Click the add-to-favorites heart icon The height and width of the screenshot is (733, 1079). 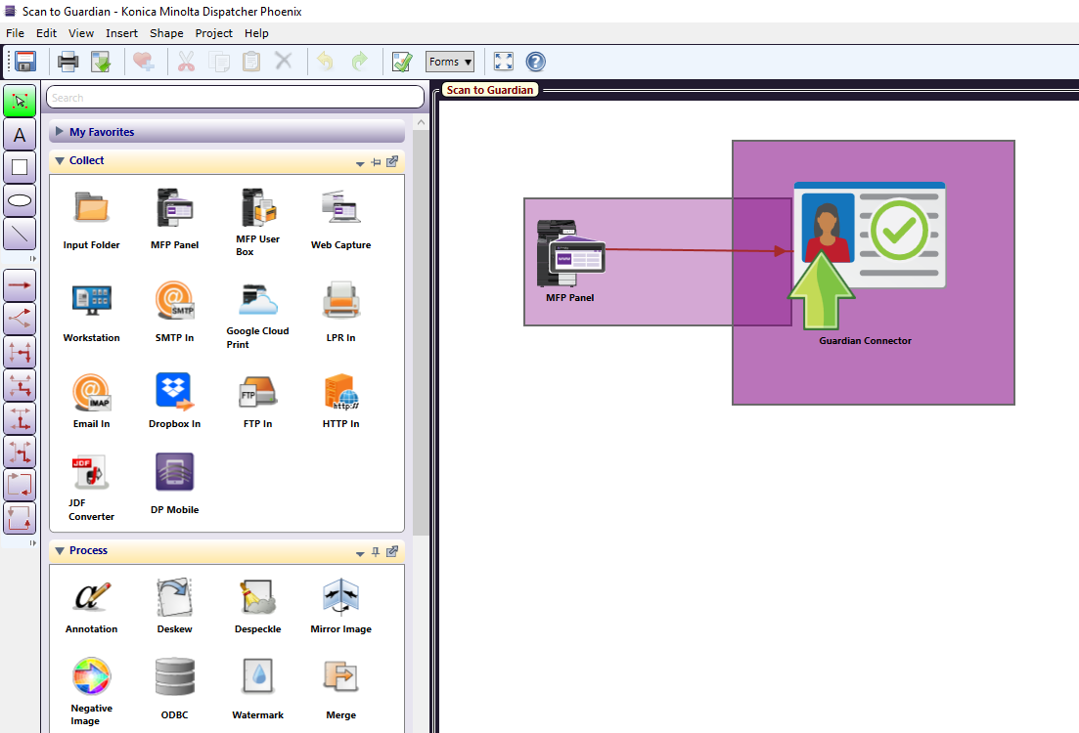tap(144, 62)
